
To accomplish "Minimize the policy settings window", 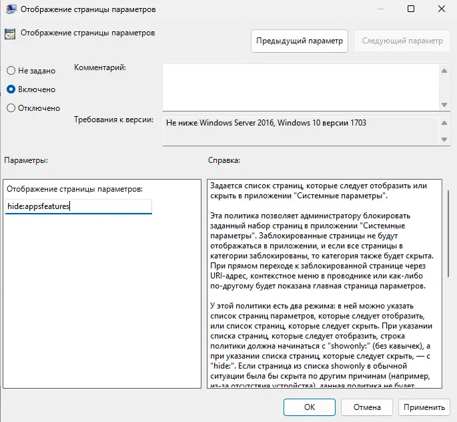I will tap(380, 9).
